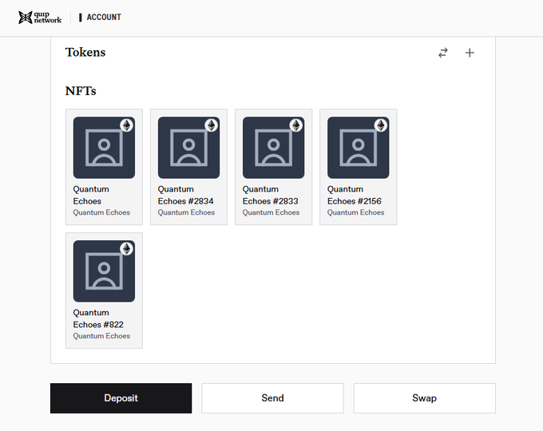Image resolution: width=543 pixels, height=431 pixels.
Task: Click Ethereum badge on unnumbered Quantum Echoes card
Action: (x=127, y=125)
